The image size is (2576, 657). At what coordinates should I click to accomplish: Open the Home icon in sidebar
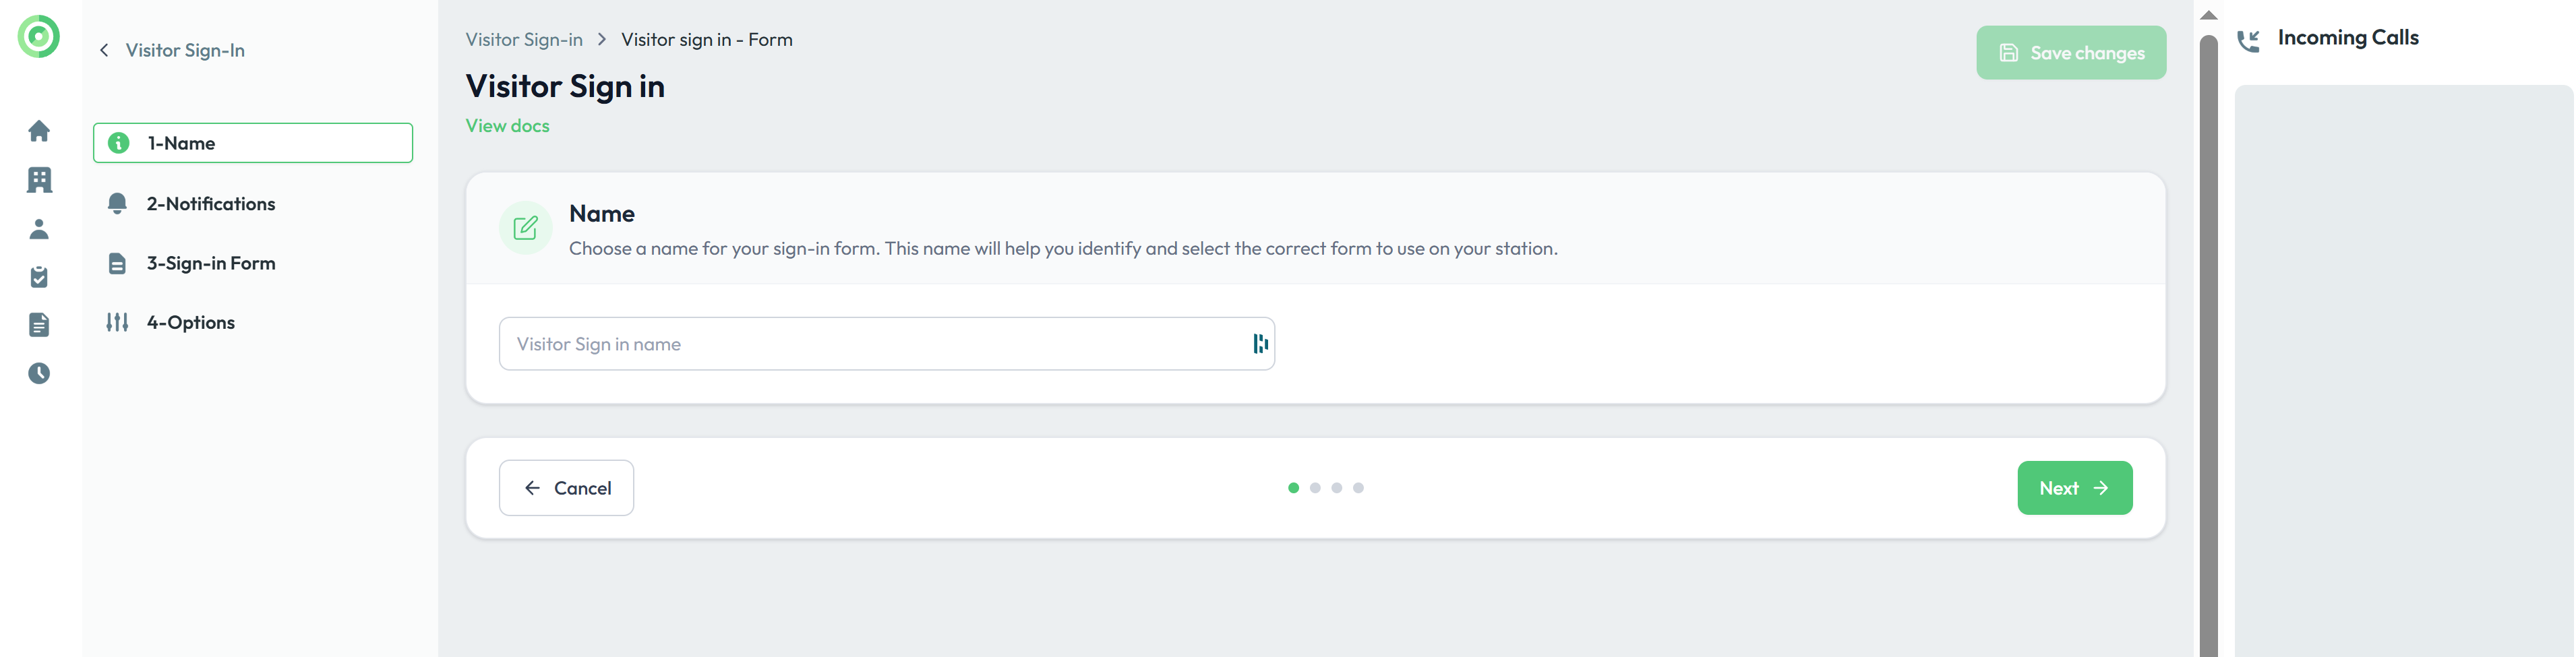[x=39, y=131]
